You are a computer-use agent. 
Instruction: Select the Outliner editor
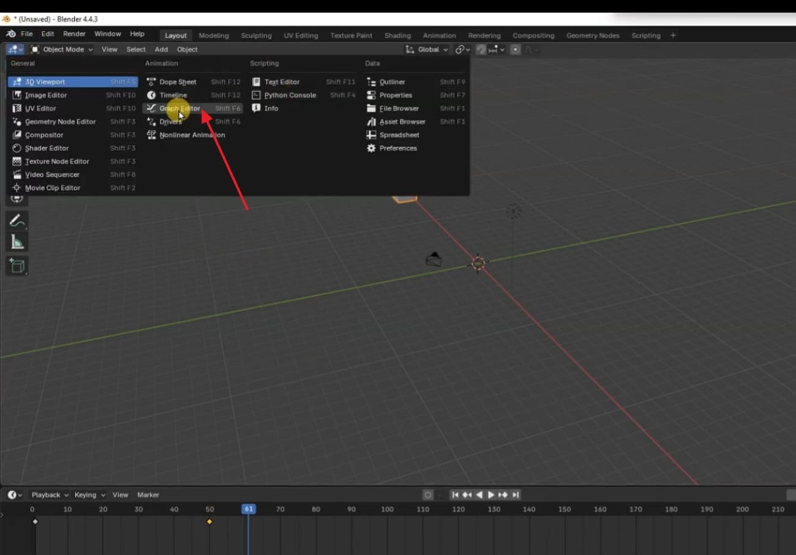click(x=416, y=81)
